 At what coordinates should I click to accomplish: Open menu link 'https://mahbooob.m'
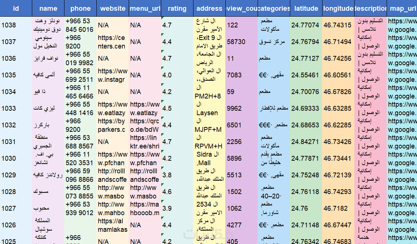(x=145, y=208)
